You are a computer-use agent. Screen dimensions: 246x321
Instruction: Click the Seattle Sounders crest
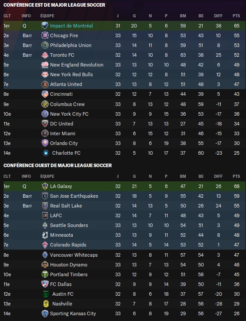click(x=45, y=225)
